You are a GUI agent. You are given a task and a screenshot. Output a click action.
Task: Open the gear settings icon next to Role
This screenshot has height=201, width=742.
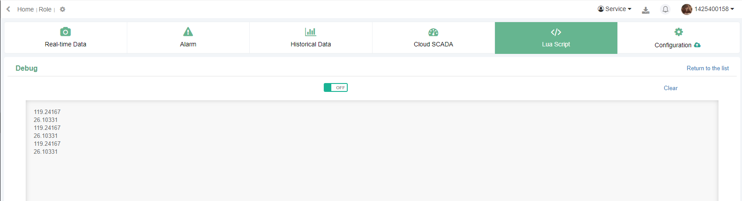tap(63, 9)
